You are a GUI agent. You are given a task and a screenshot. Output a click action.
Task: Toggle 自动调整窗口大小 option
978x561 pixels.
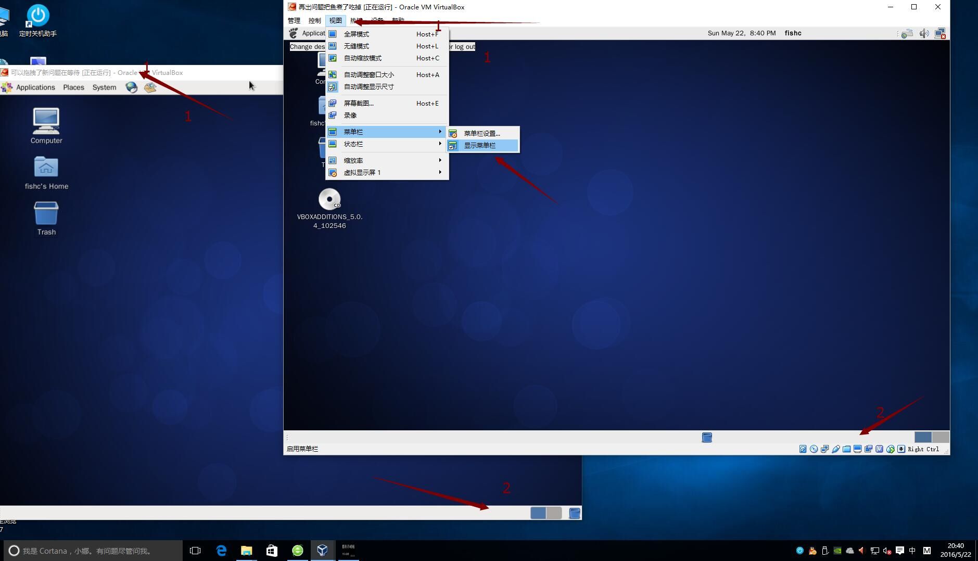387,74
